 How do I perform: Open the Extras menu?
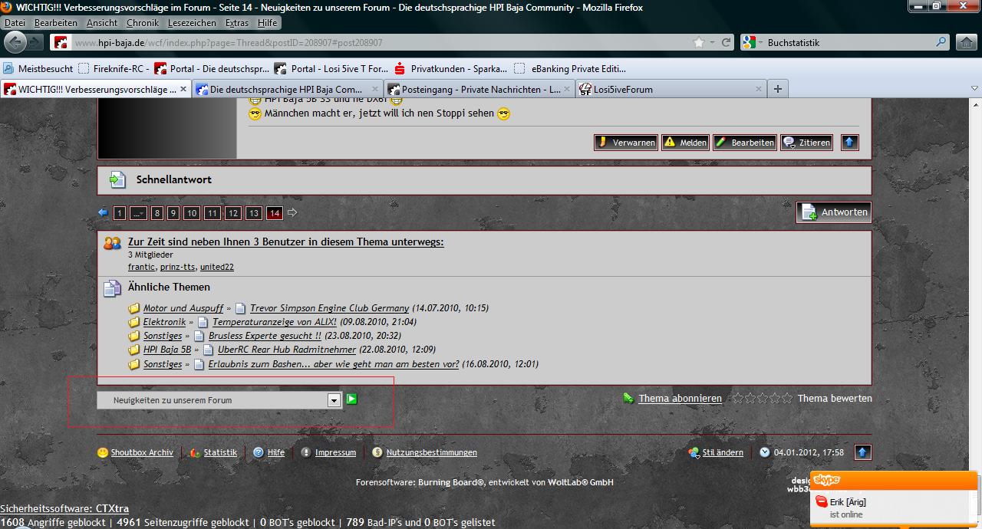237,23
